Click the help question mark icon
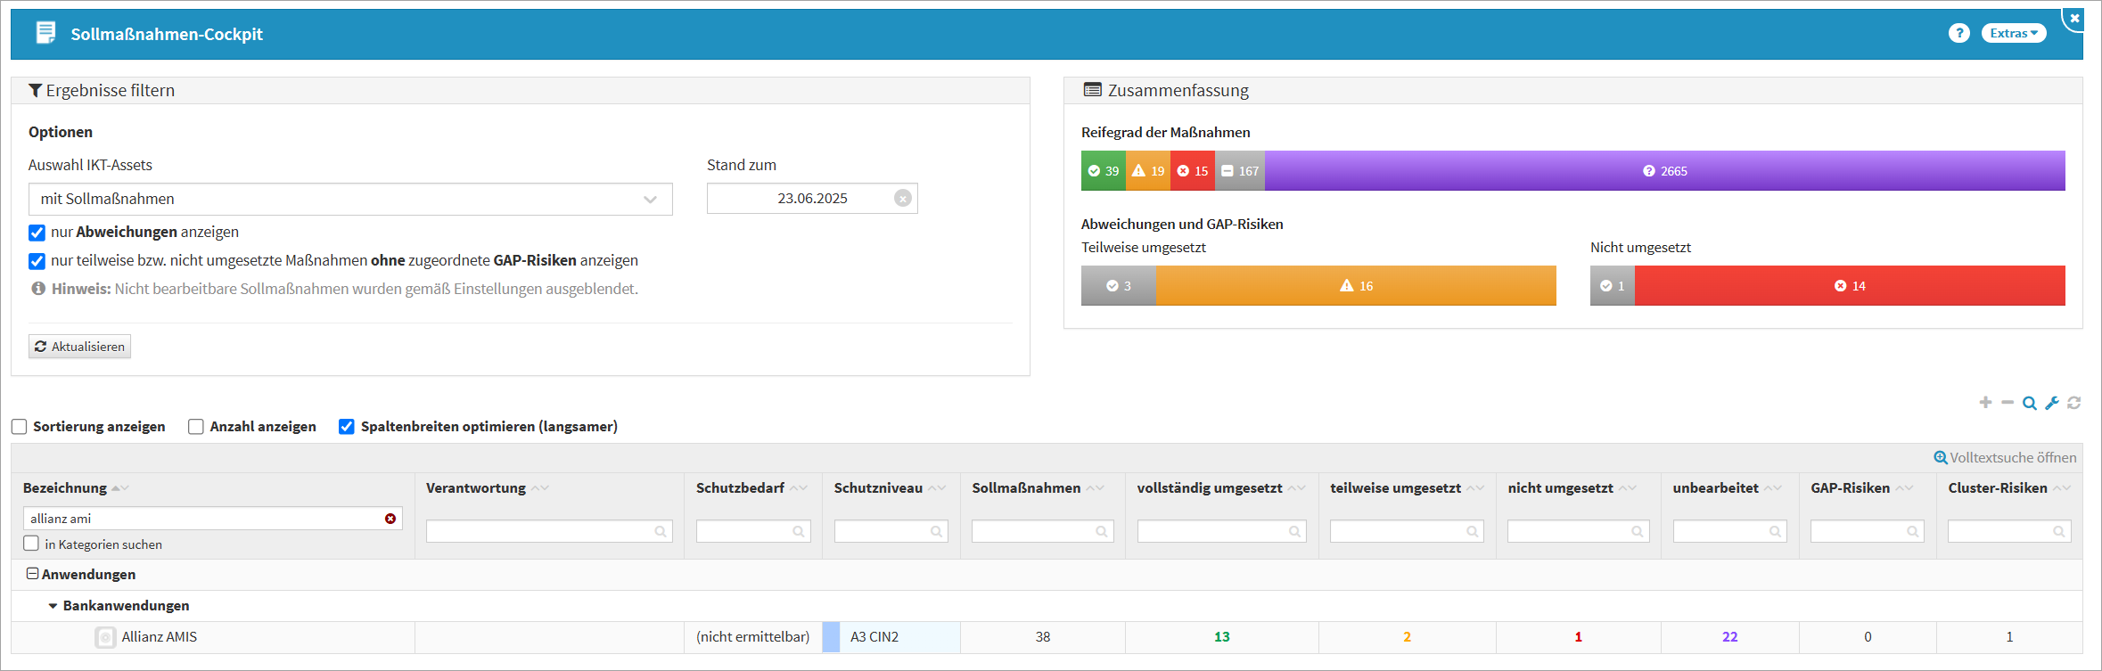Image resolution: width=2102 pixels, height=671 pixels. [x=1958, y=33]
